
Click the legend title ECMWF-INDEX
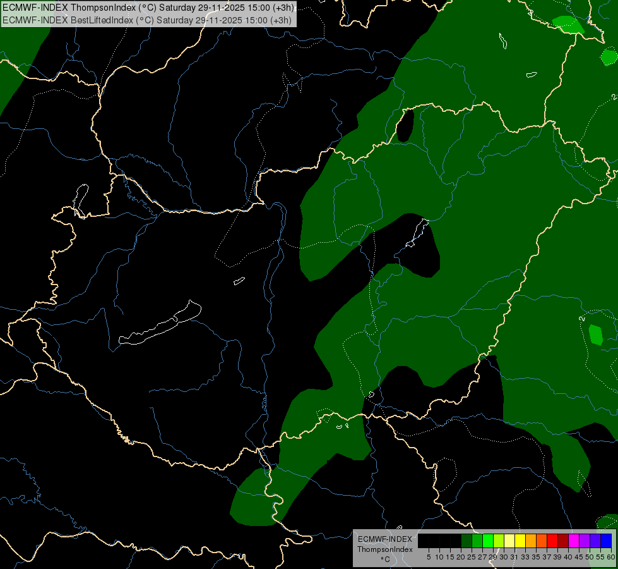click(384, 539)
